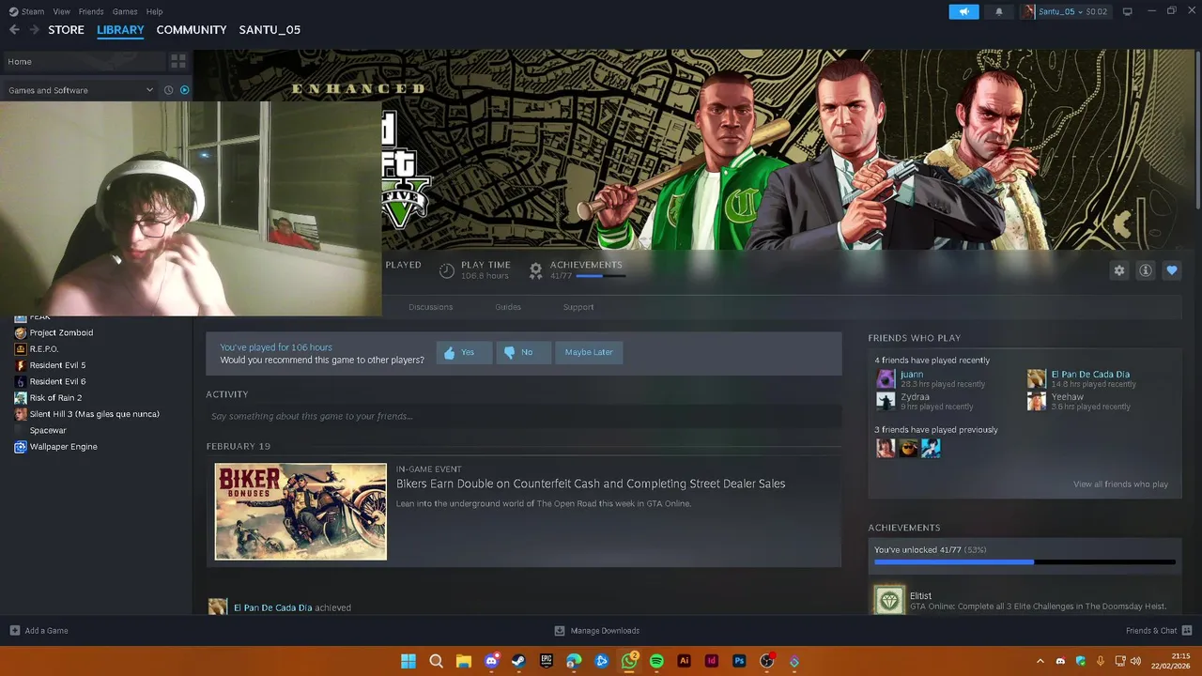Select Spacewar in the library list
The image size is (1202, 676).
(x=48, y=431)
